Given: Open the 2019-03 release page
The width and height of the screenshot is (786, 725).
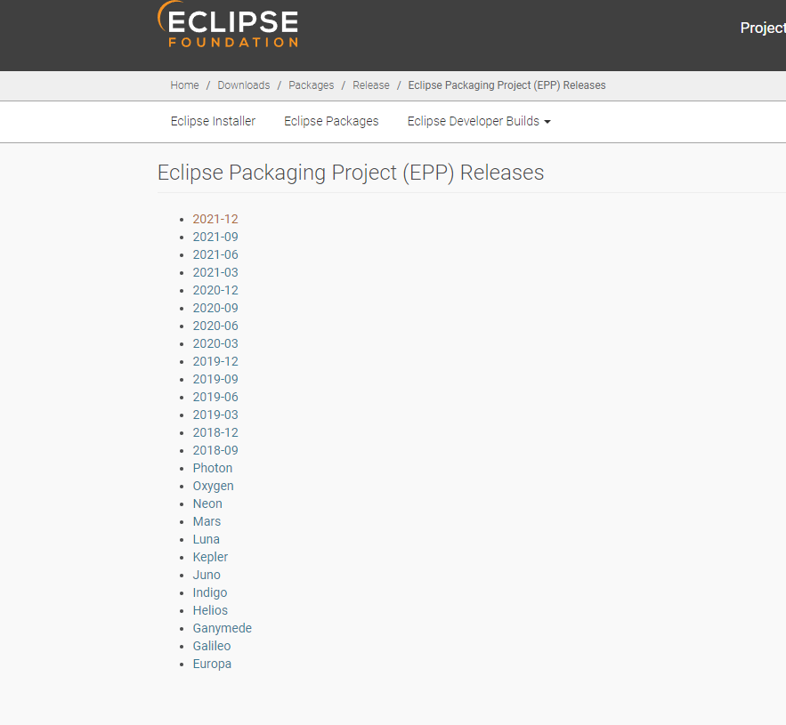Looking at the screenshot, I should (x=215, y=415).
